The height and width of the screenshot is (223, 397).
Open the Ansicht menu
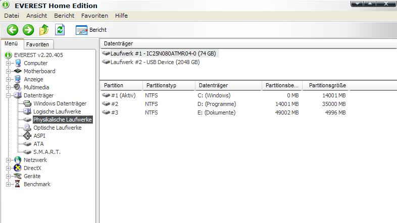[x=37, y=16]
